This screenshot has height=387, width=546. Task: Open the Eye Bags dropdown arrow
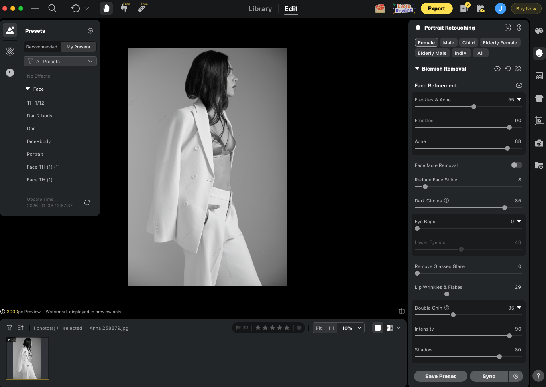pyautogui.click(x=519, y=221)
